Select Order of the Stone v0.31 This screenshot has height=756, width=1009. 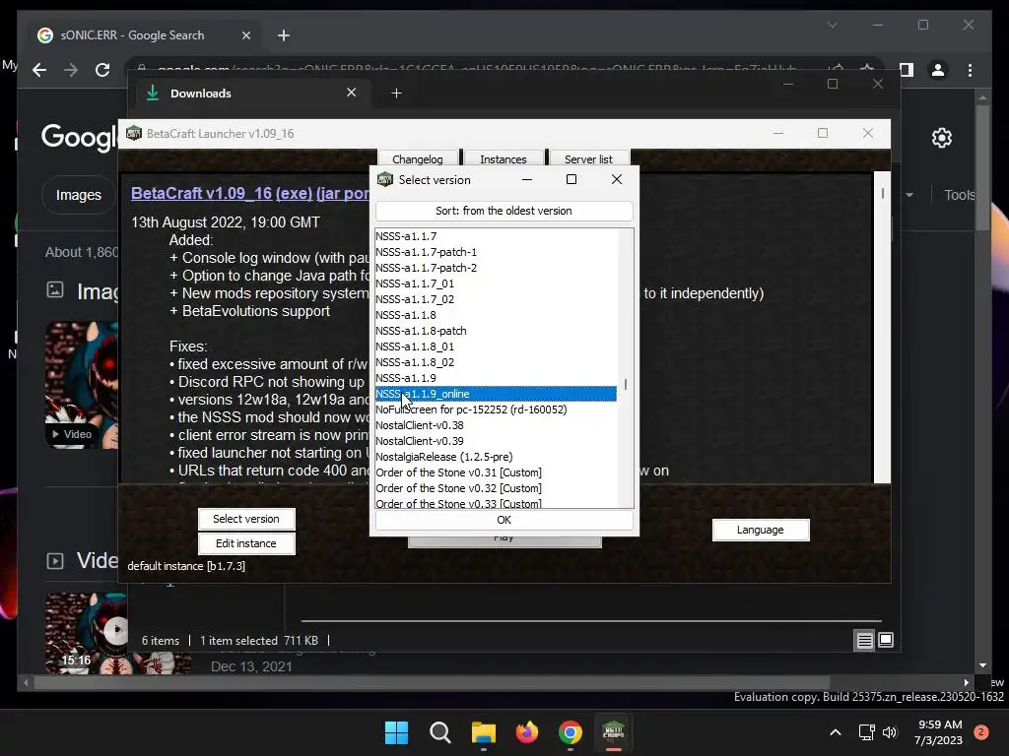496,472
